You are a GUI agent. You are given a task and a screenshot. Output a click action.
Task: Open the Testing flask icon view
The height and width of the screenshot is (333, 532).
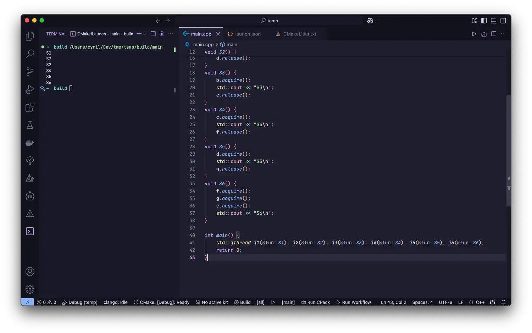click(30, 125)
